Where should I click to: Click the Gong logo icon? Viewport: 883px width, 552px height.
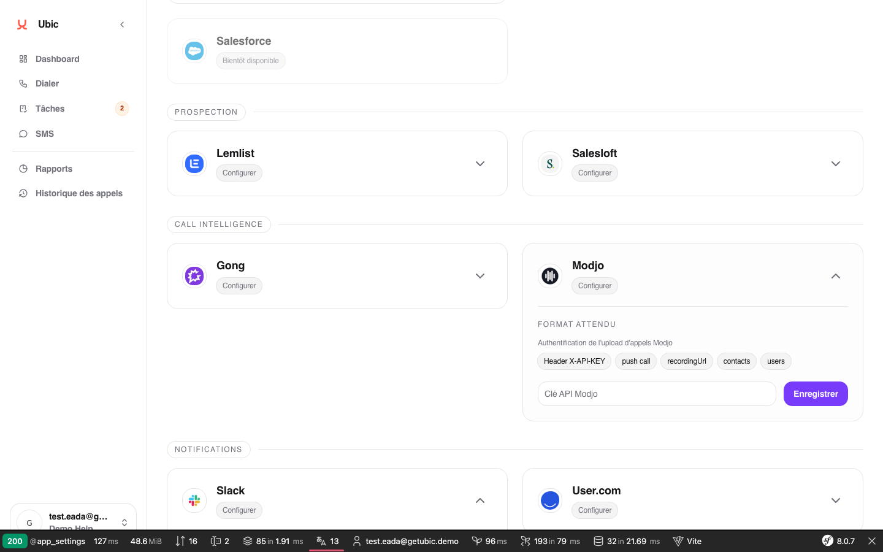[x=194, y=276]
